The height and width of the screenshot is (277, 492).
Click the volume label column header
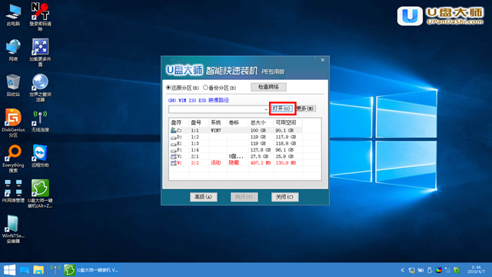tap(238, 122)
